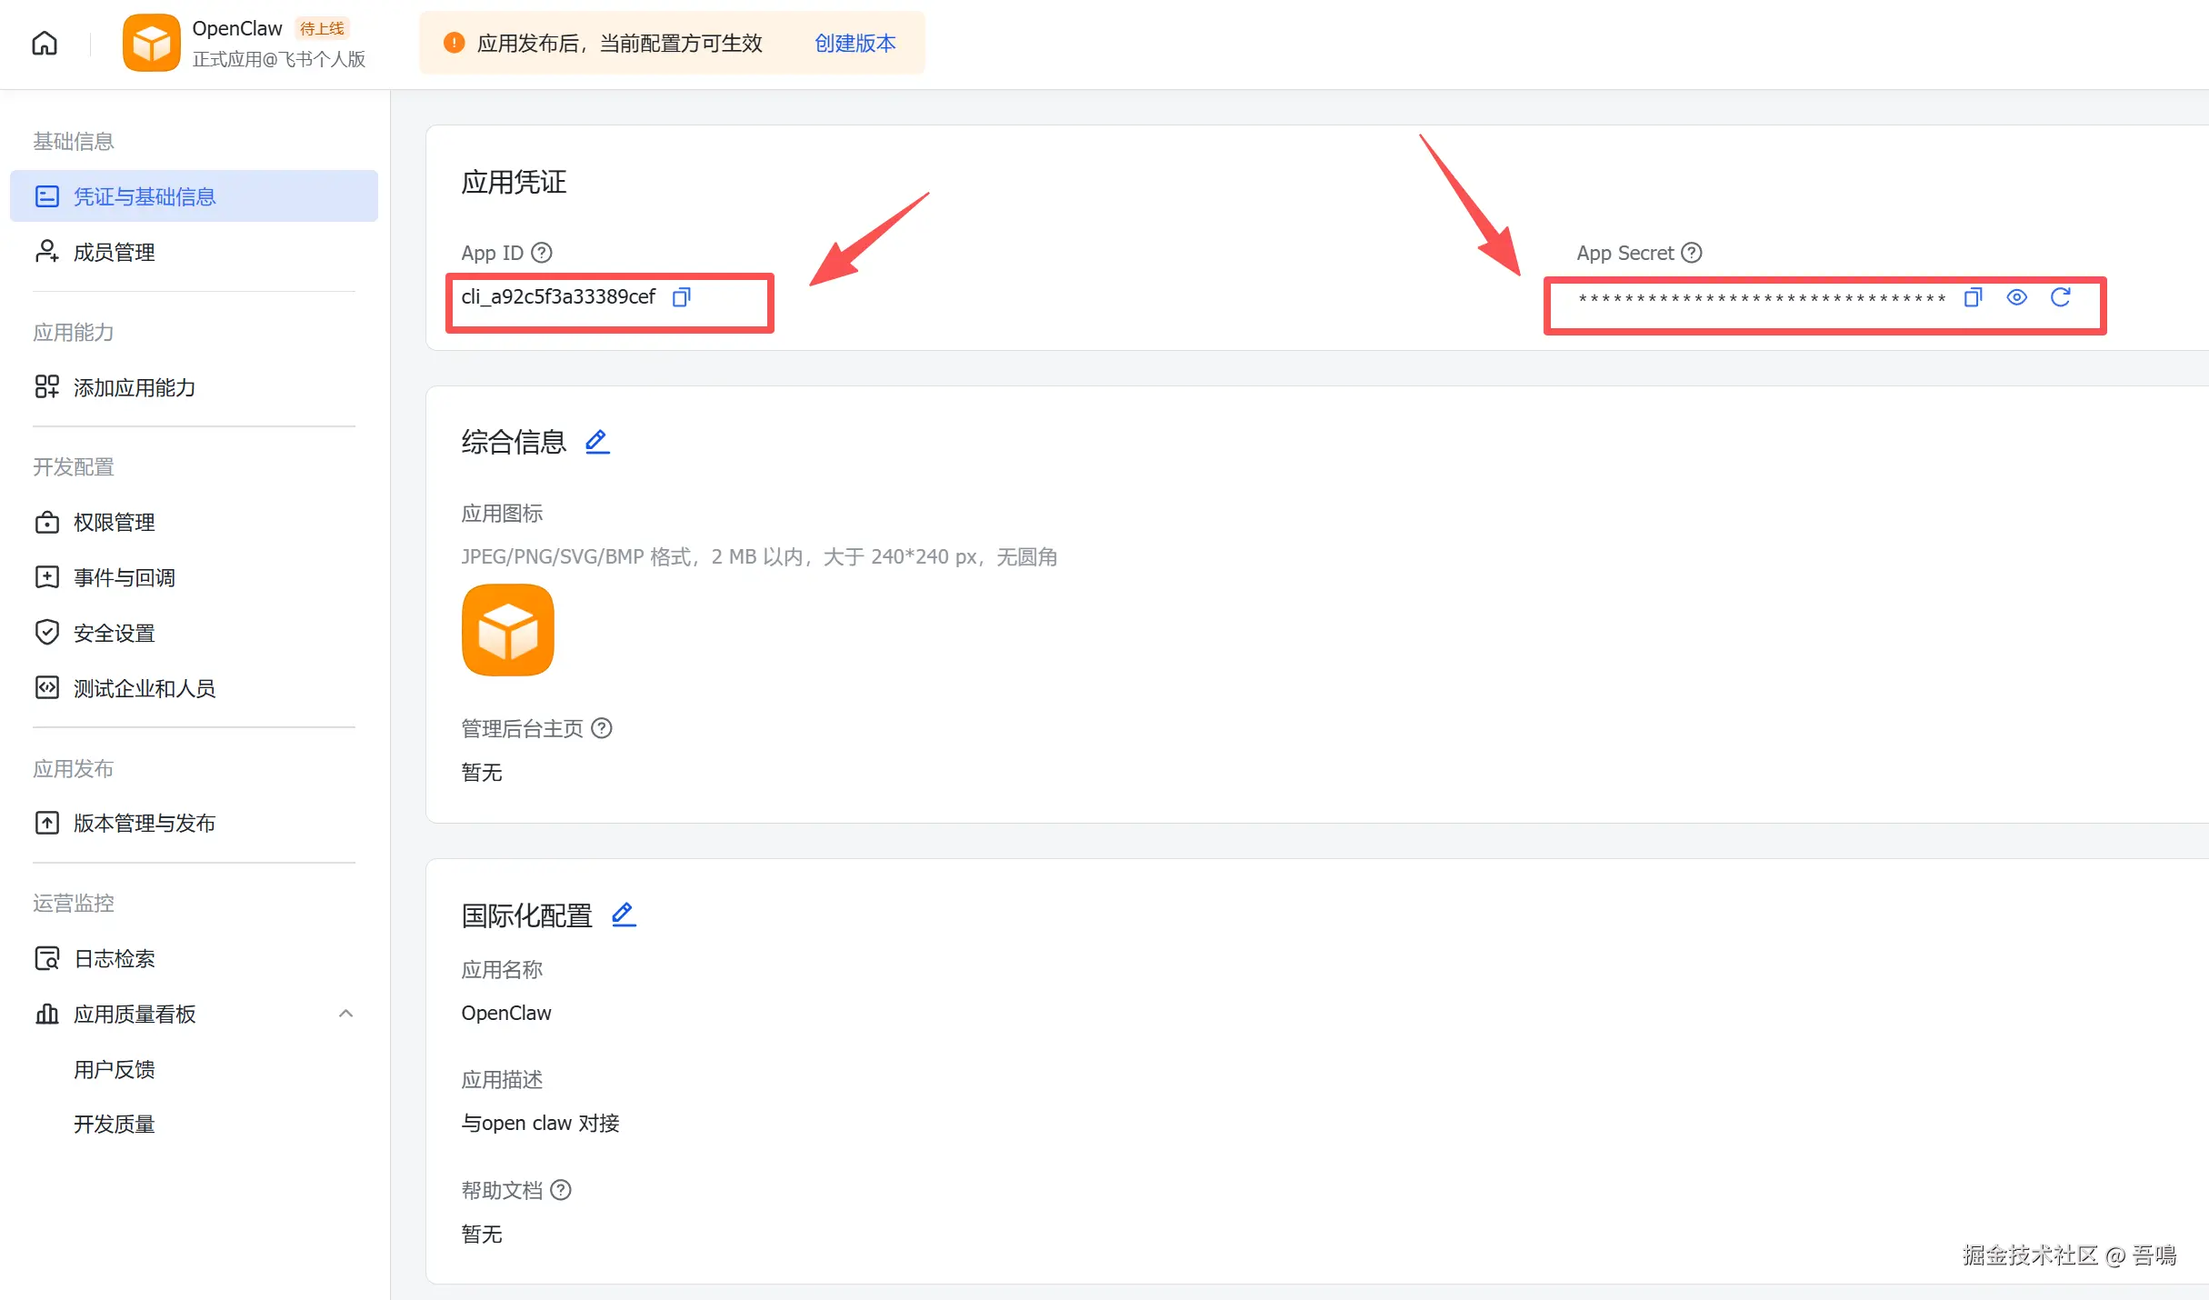Collapse the 应用质量看板 menu chevron

[x=345, y=1014]
